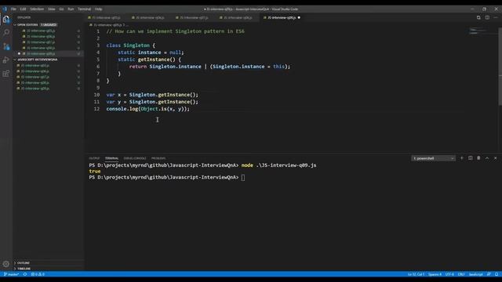Change the UTF-8 encoding in status bar
This screenshot has width=502, height=282.
449,274
